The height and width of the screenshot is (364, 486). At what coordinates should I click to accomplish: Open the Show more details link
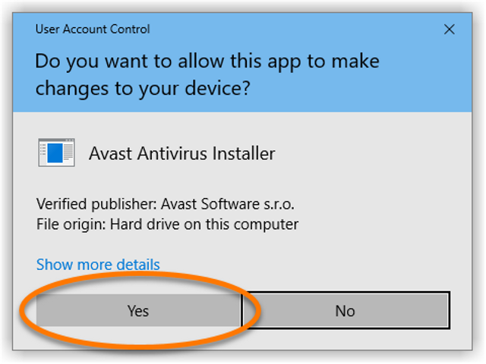coord(98,265)
